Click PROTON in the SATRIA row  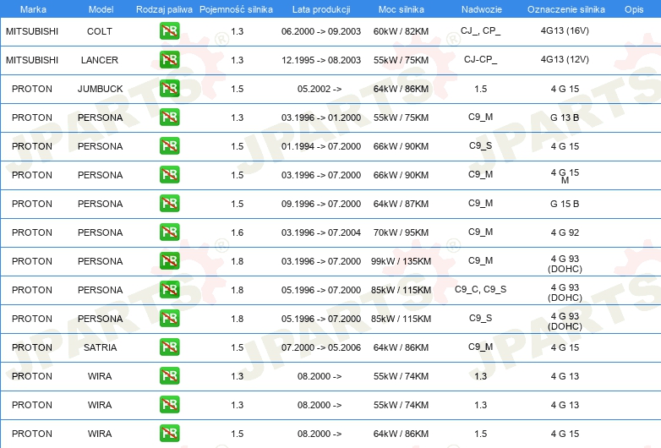32,347
